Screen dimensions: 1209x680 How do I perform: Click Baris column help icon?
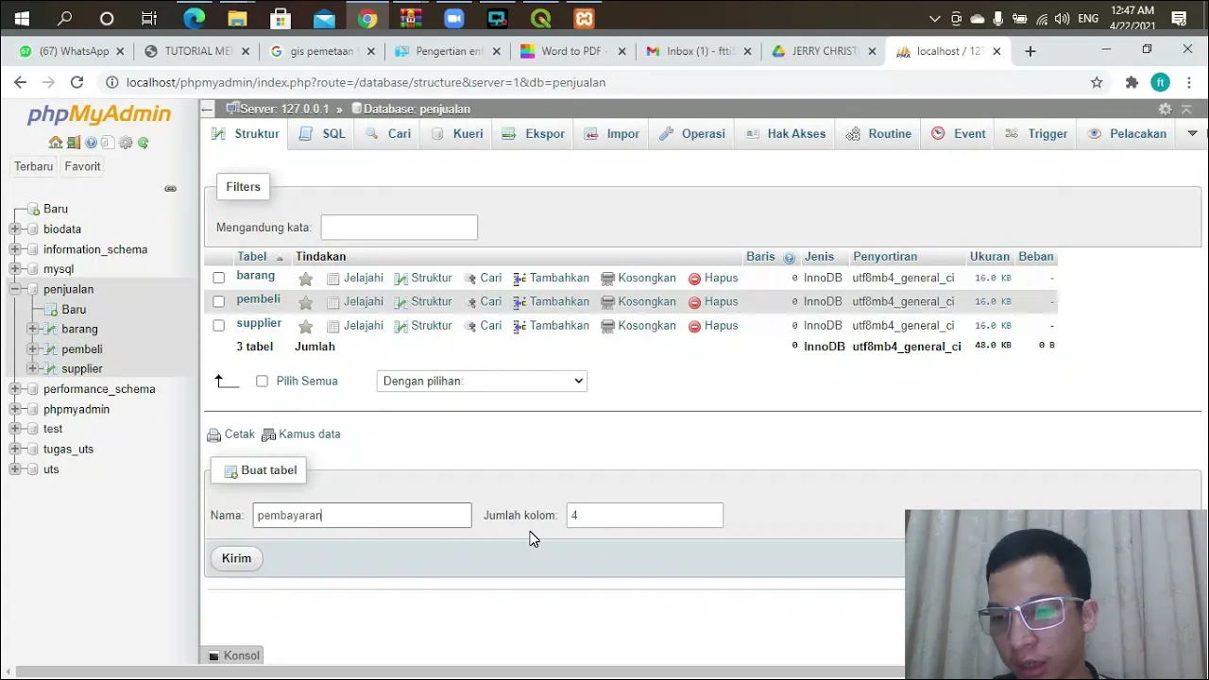coord(790,257)
